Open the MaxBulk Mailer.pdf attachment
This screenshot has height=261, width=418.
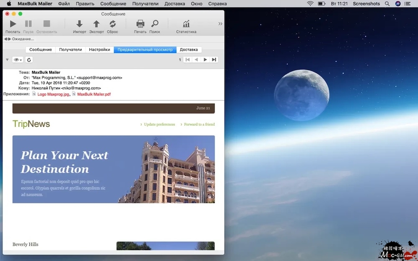pos(94,94)
